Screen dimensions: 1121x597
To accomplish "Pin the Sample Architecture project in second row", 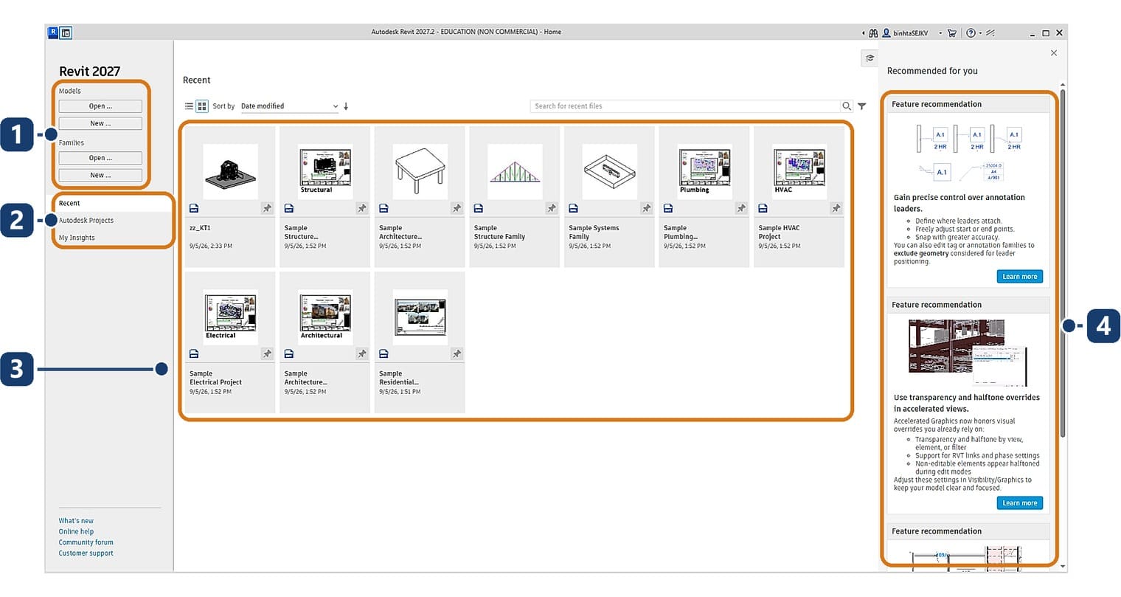I will [x=362, y=354].
